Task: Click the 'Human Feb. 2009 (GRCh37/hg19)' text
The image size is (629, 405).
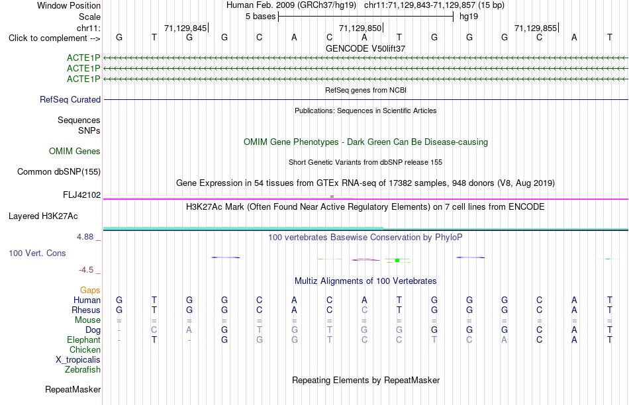Action: point(291,5)
